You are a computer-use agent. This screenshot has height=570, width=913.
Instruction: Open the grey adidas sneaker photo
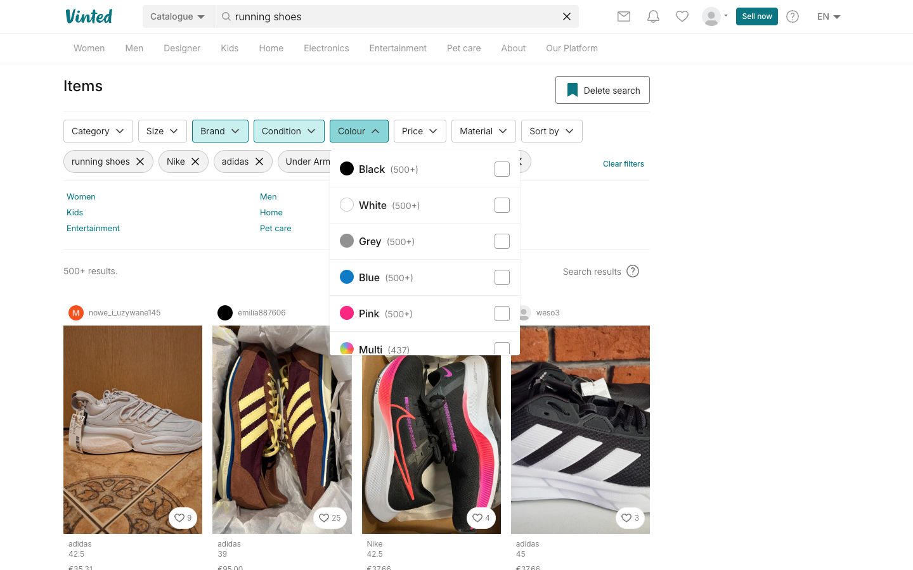(133, 429)
